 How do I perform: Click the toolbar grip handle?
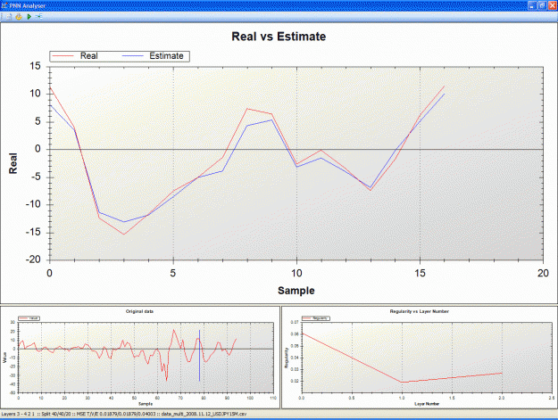point(2,17)
